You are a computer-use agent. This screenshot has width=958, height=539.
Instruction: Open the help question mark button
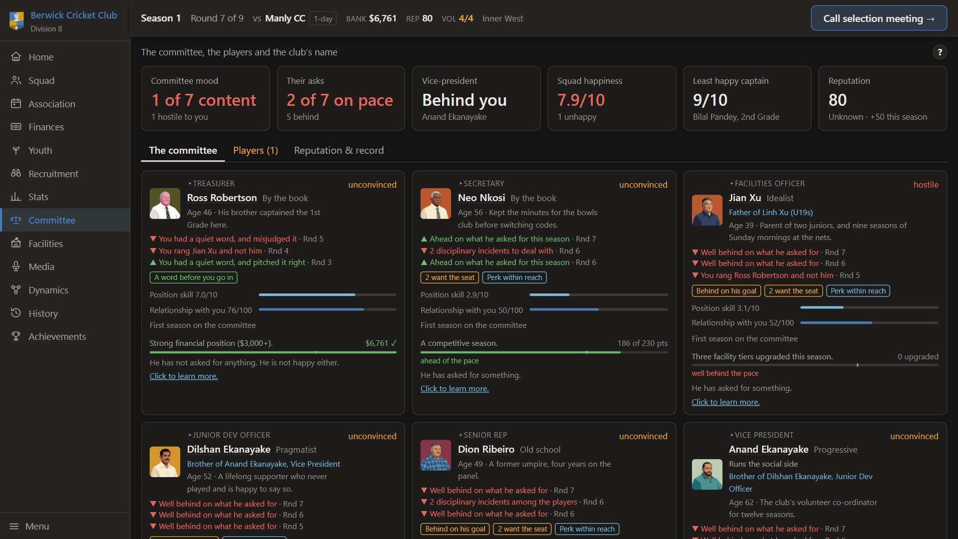point(940,52)
